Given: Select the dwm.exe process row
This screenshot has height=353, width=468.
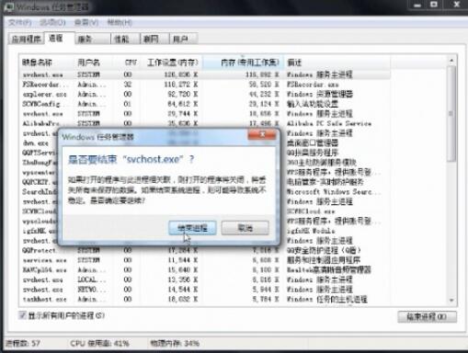Looking at the screenshot, I should point(205,142).
